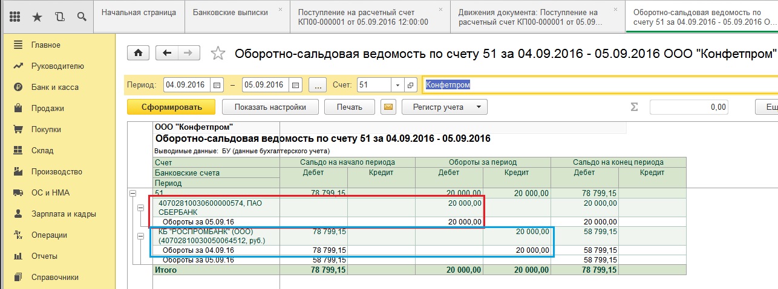Screen dimensions: 778x289
Task: Expand the account 51 dropdown list
Action: click(397, 85)
